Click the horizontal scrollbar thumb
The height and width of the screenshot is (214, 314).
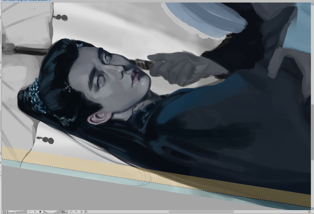[x=201, y=212]
